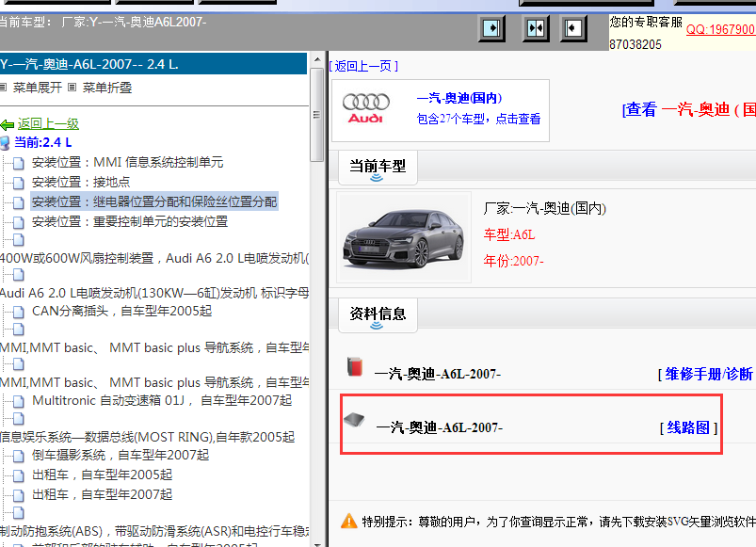
Task: Open the 线路图 link
Action: click(688, 428)
